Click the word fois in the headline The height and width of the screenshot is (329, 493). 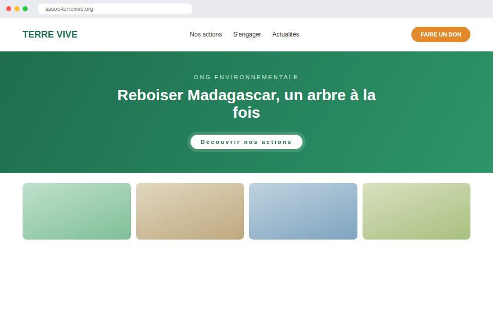click(246, 113)
